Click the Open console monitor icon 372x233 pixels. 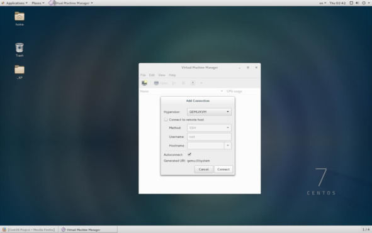point(156,83)
